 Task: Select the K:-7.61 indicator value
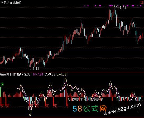coord(38,74)
